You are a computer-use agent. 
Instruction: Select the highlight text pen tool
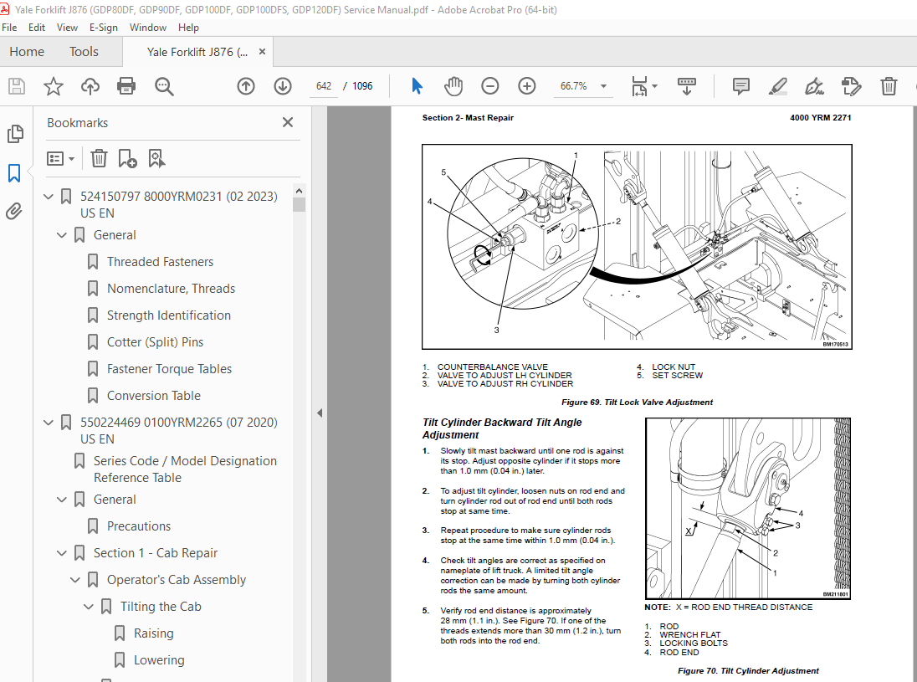[x=777, y=86]
